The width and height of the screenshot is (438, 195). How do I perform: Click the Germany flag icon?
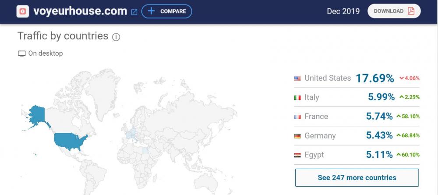point(297,136)
